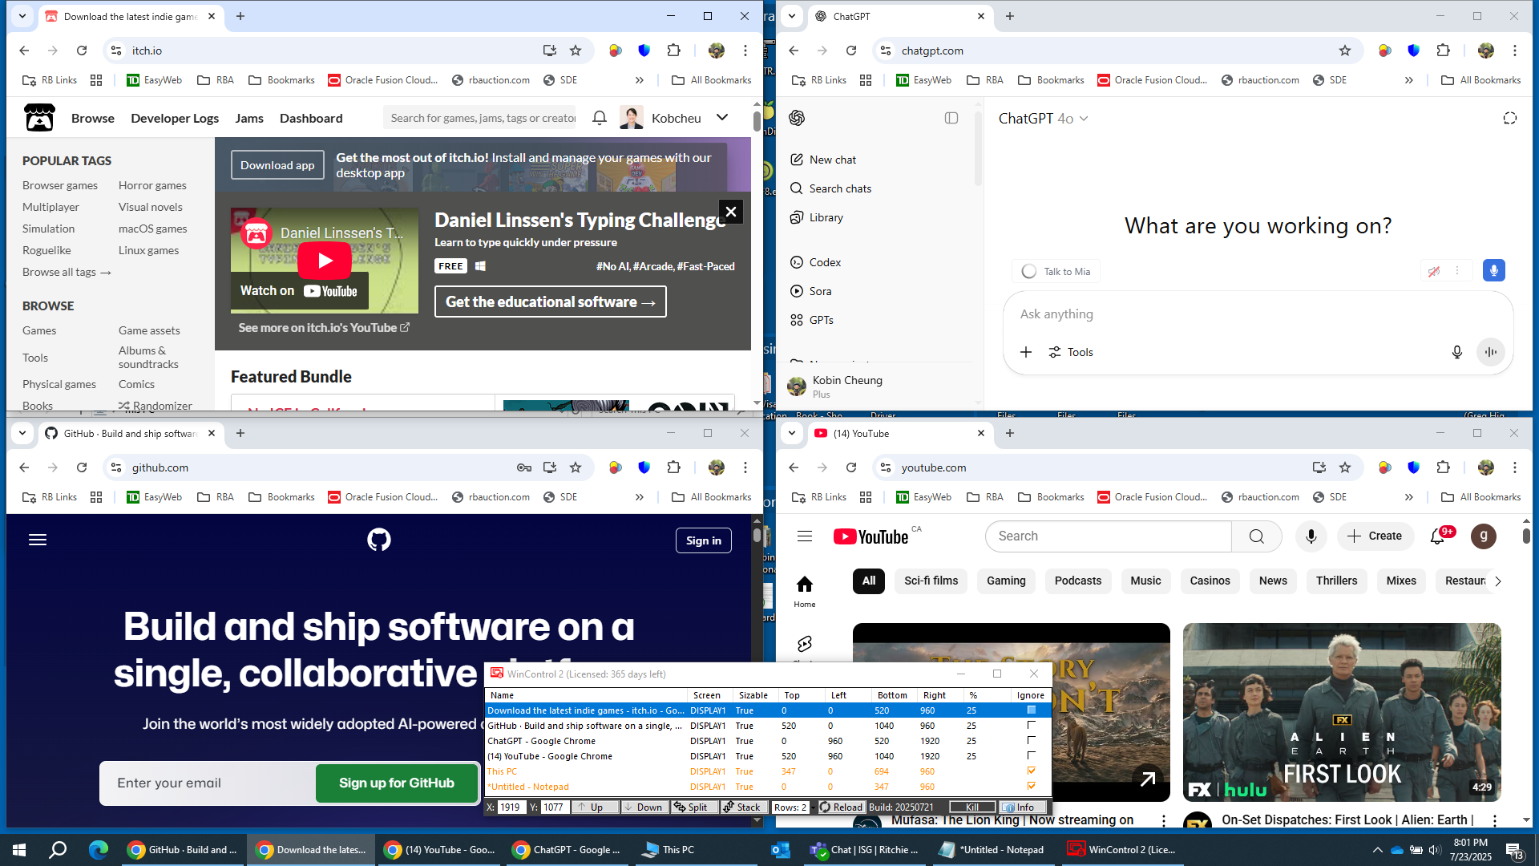Open Alien Earth First Look video thumbnail
Viewport: 1539px width, 866px height.
[1342, 711]
